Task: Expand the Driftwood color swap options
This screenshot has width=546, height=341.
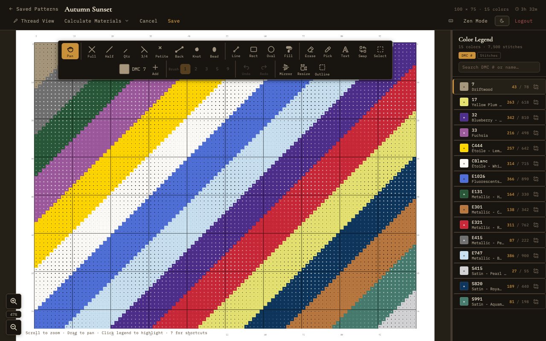Action: (x=536, y=87)
